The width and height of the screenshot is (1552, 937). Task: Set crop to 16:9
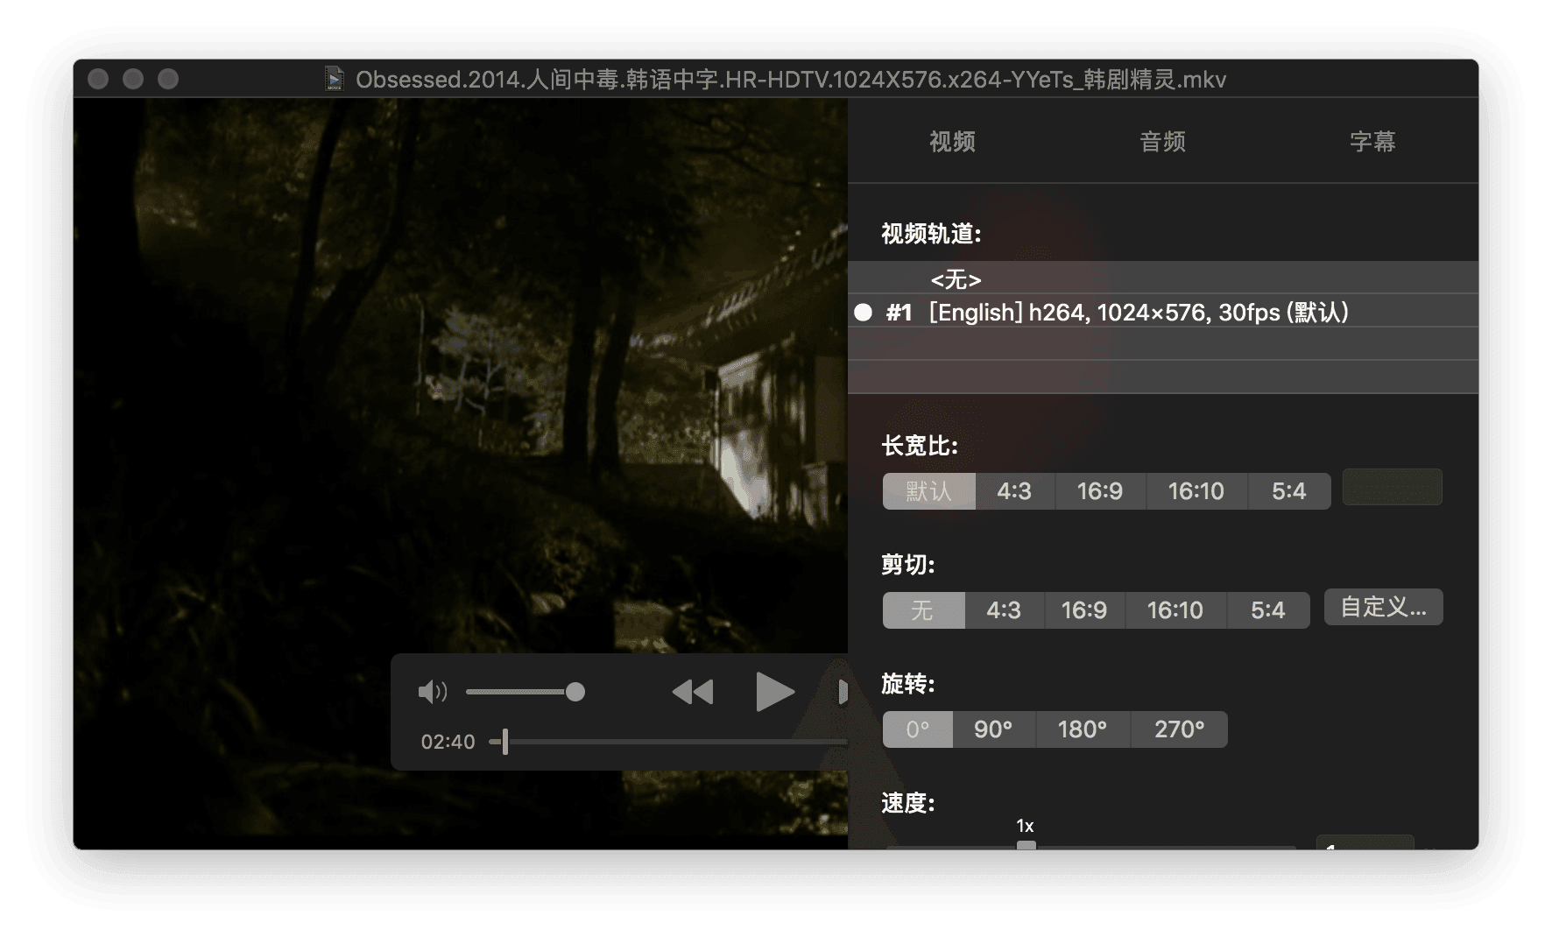pos(1084,610)
